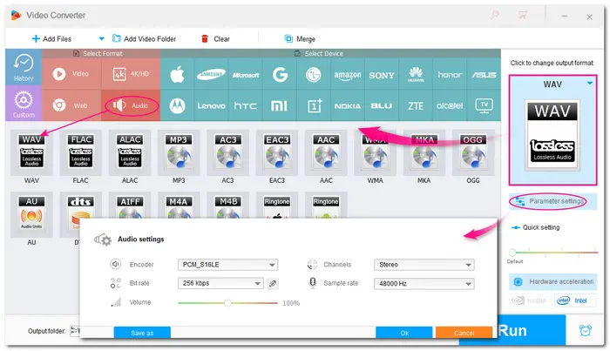This screenshot has width=610, height=351.
Task: Select the FLAC lossless audio format icon
Action: pyautogui.click(x=79, y=155)
